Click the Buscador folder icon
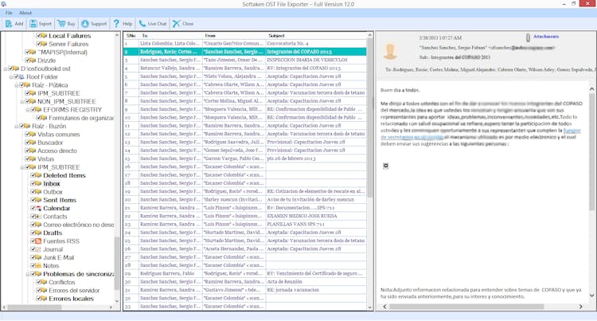Image resolution: width=597 pixels, height=321 pixels. [x=33, y=143]
